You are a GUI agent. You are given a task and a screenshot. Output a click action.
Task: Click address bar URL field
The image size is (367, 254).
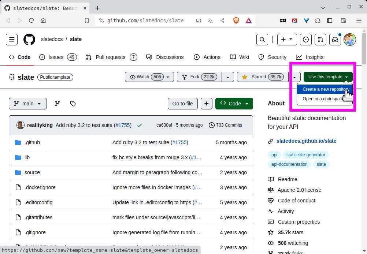click(145, 20)
